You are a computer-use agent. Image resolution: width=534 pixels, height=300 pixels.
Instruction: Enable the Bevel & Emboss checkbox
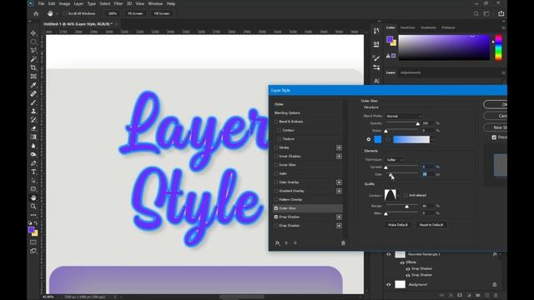click(276, 122)
